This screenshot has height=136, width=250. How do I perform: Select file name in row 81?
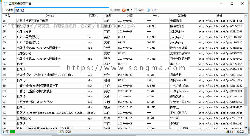click(x=39, y=48)
